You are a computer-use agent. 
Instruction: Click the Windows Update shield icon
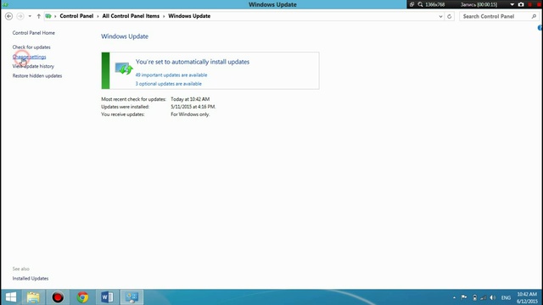click(x=124, y=69)
